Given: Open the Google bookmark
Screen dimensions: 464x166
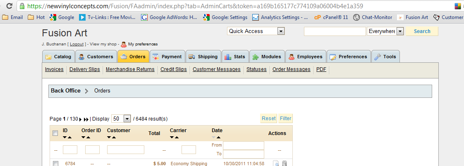Looking at the screenshot, I should (62, 17).
